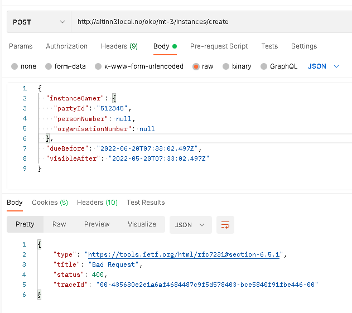This screenshot has width=352, height=313.
Task: View the Cookies (5) response tab
Action: [x=50, y=203]
